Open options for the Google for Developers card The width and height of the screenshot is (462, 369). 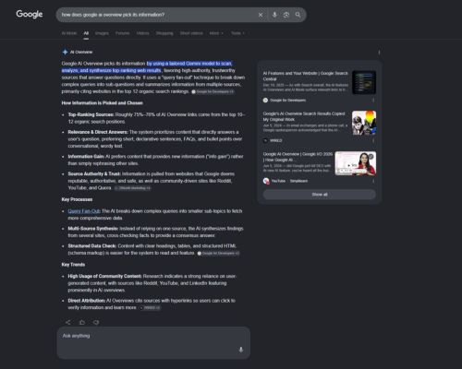pos(373,101)
